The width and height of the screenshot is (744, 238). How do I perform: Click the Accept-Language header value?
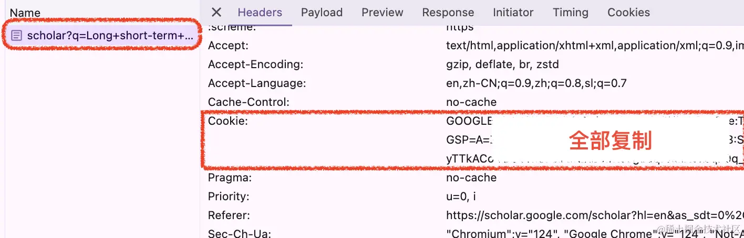536,83
